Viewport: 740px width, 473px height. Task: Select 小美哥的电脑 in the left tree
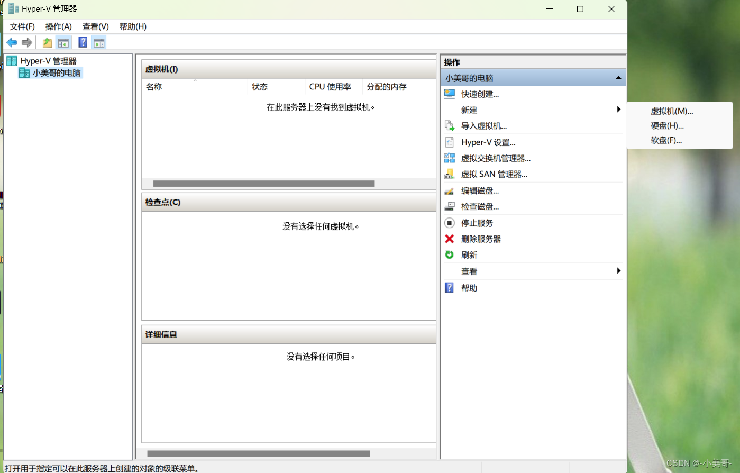56,72
